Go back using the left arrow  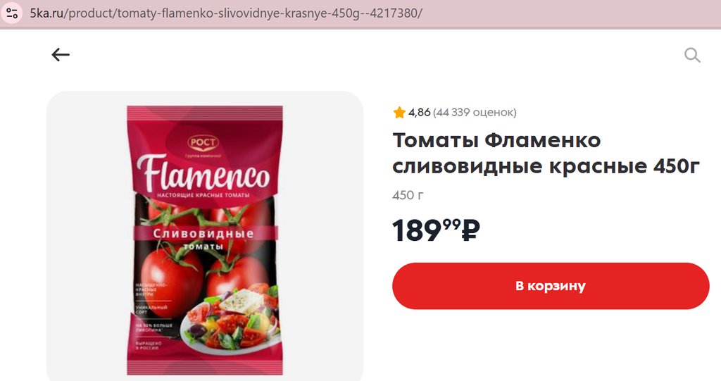[x=61, y=55]
